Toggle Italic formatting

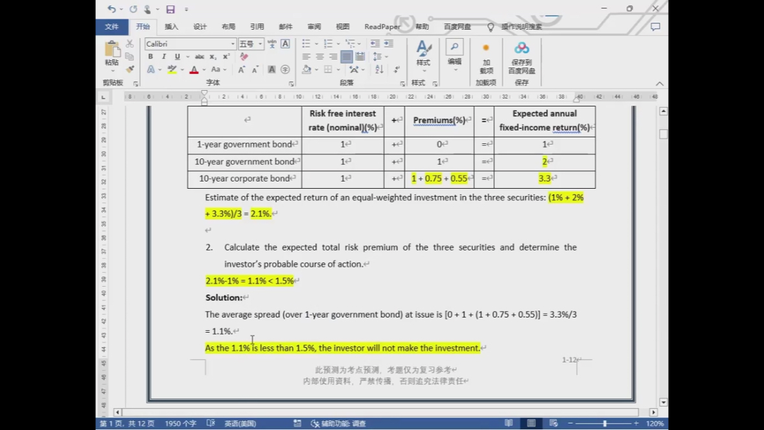pos(164,56)
